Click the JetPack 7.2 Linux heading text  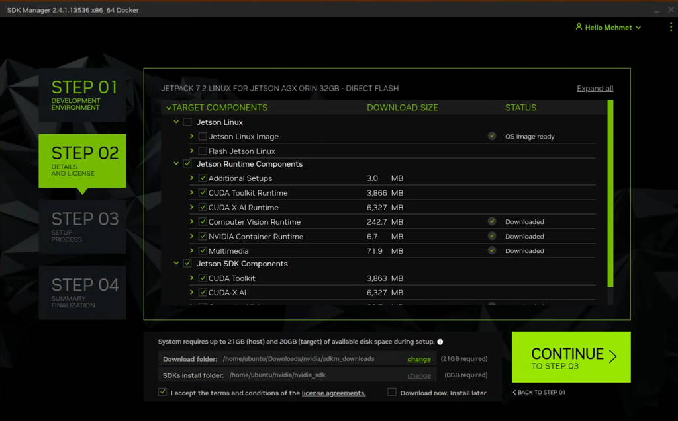280,88
